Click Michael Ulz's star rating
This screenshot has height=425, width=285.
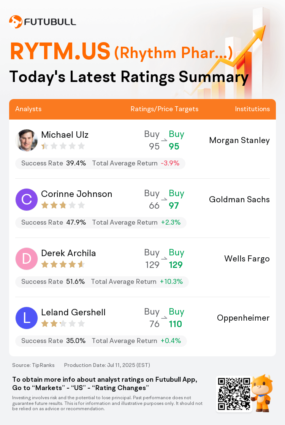click(x=63, y=146)
